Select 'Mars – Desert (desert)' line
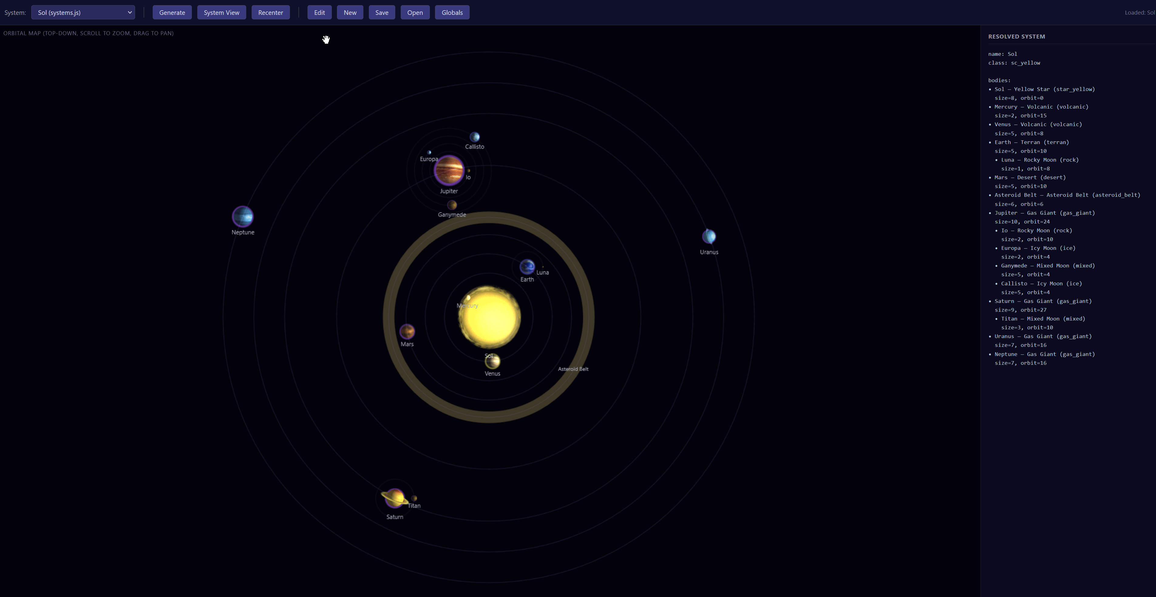This screenshot has width=1156, height=597. tap(1030, 177)
